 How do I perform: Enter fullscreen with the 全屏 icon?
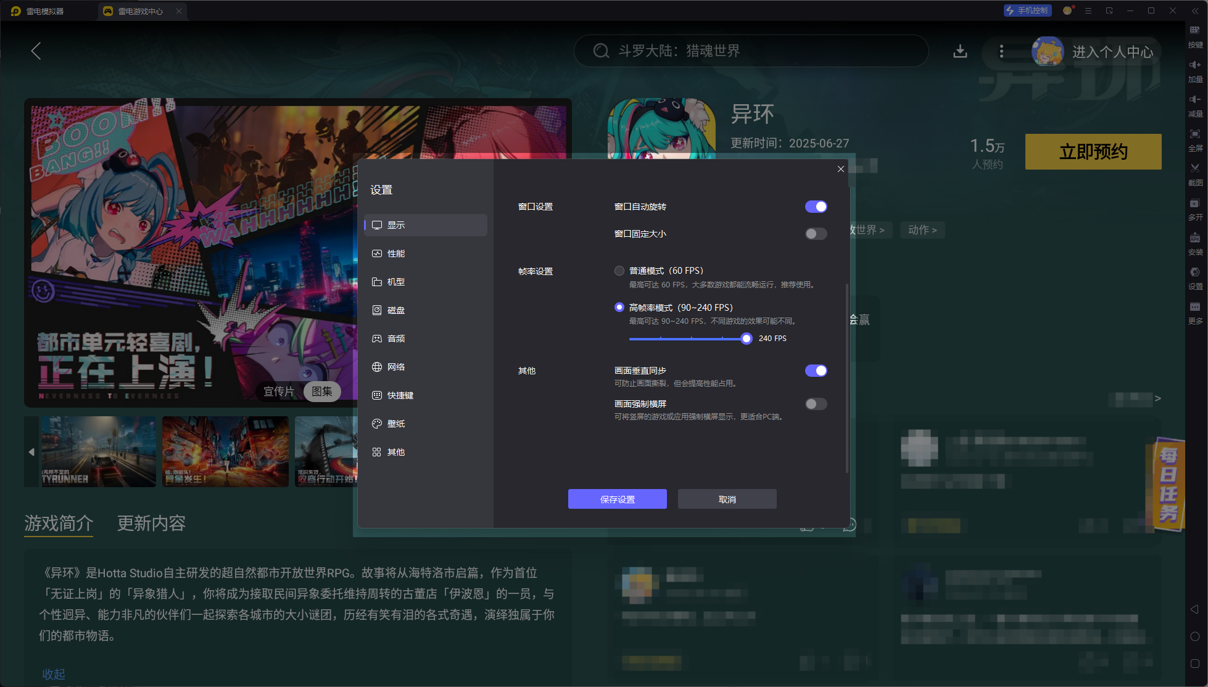click(x=1195, y=141)
